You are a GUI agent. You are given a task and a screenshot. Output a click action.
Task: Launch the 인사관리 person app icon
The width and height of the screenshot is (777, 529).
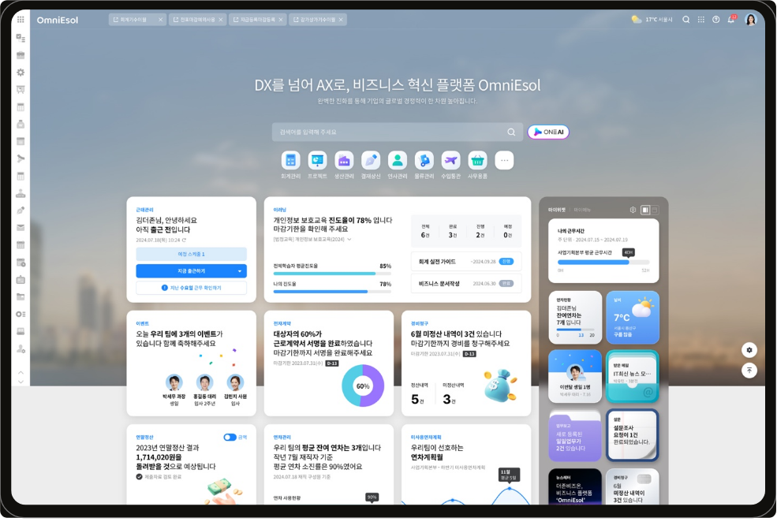[x=398, y=161]
